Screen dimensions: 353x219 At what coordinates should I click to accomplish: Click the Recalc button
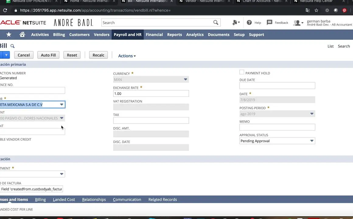[x=98, y=55]
